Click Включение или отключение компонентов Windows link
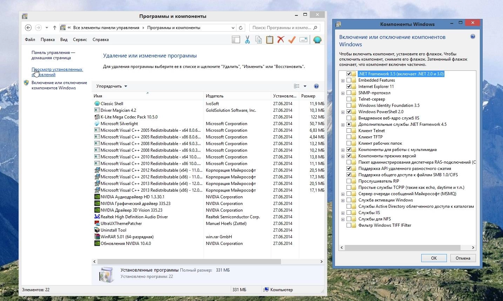The width and height of the screenshot is (503, 301). [x=59, y=85]
